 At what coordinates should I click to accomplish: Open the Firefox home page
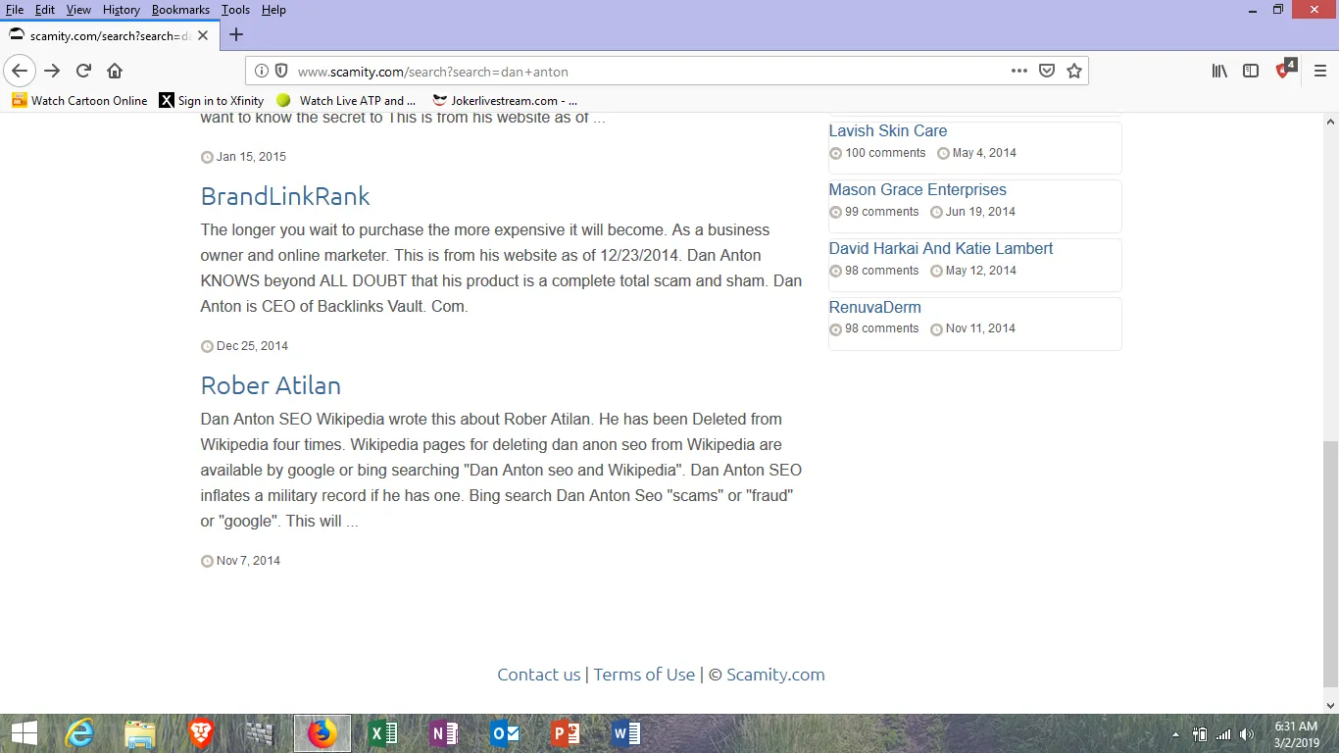click(x=115, y=71)
